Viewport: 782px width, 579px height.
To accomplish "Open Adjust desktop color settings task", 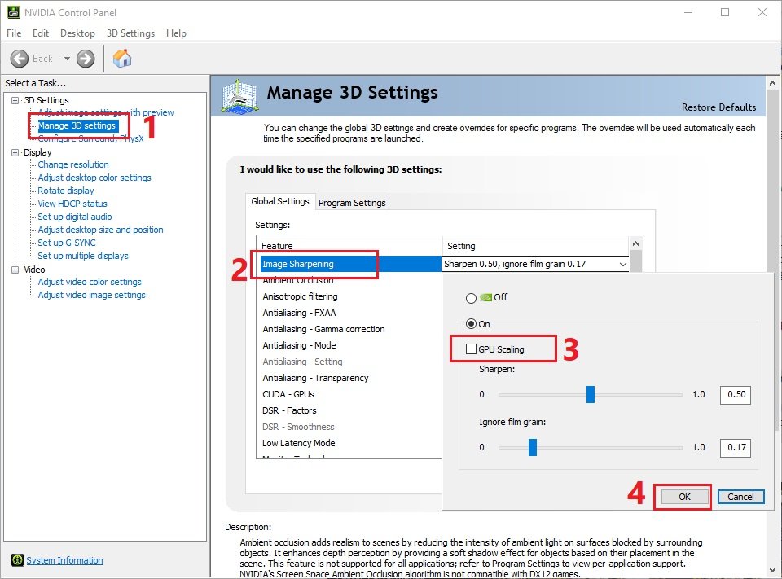I will tap(94, 178).
